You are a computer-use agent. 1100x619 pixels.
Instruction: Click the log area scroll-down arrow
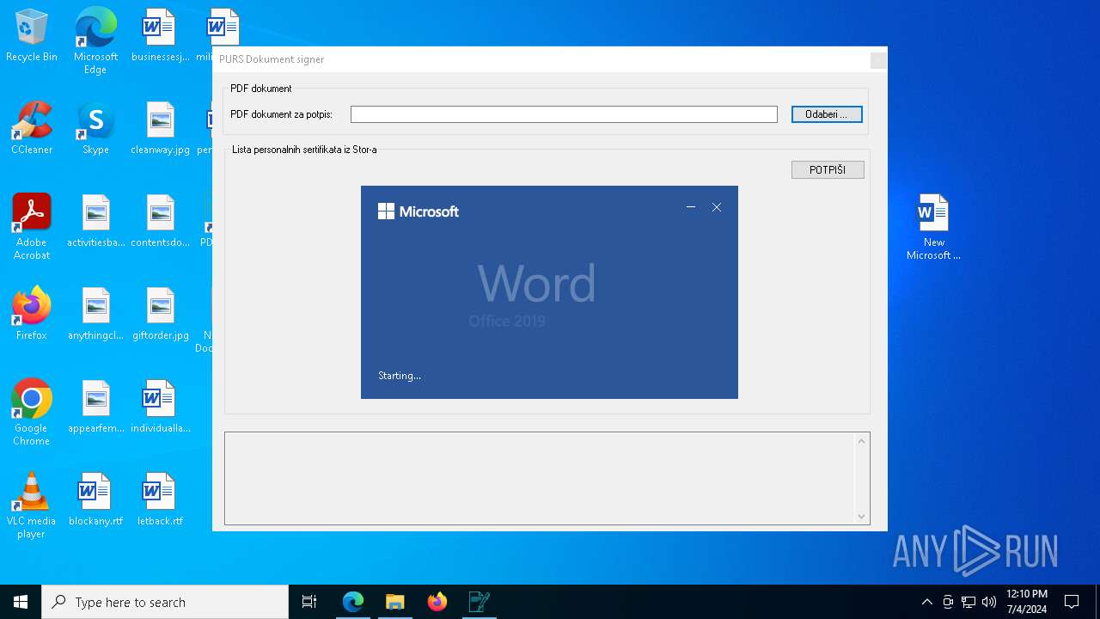pos(861,516)
